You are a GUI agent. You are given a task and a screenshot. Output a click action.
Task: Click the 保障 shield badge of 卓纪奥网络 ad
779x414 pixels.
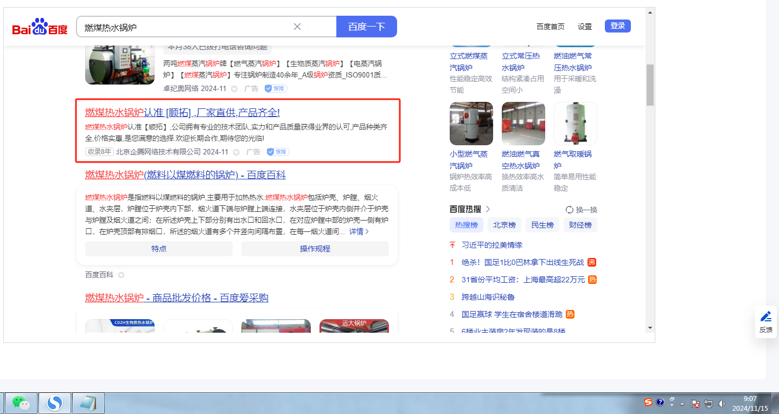point(276,88)
